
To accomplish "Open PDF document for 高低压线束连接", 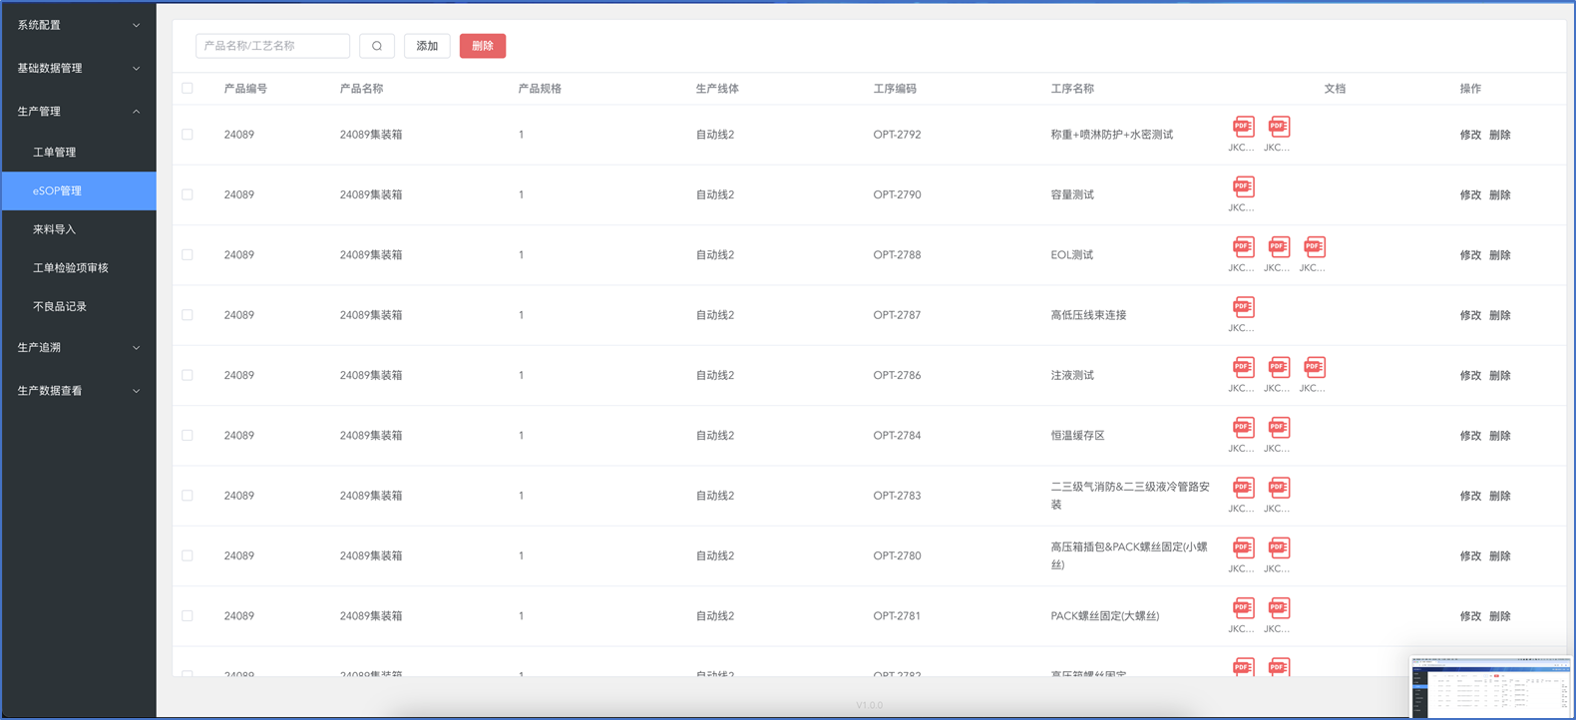I will [x=1243, y=307].
